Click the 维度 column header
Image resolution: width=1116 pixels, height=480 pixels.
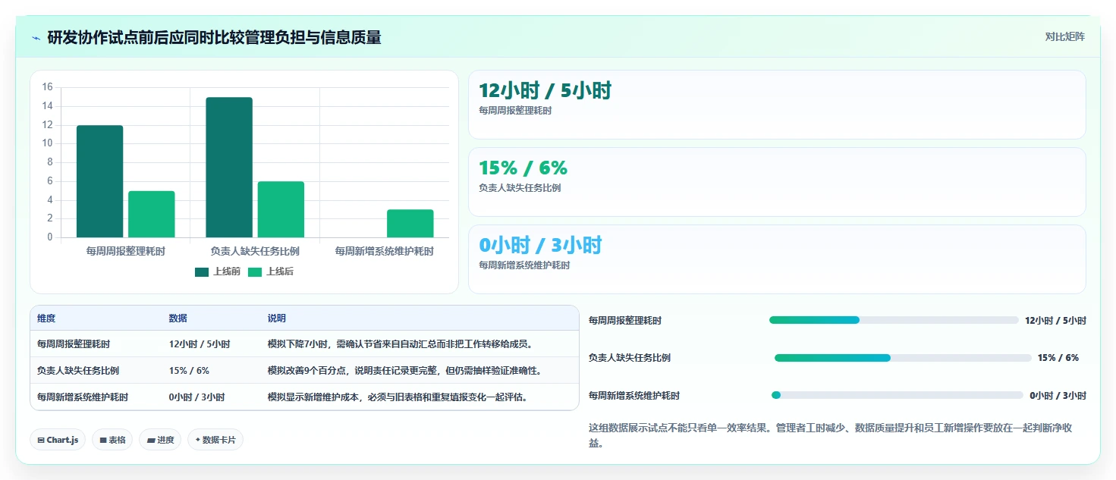pyautogui.click(x=46, y=318)
